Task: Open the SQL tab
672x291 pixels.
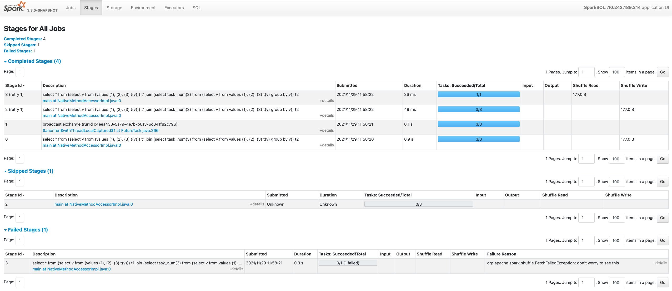Action: [x=197, y=8]
